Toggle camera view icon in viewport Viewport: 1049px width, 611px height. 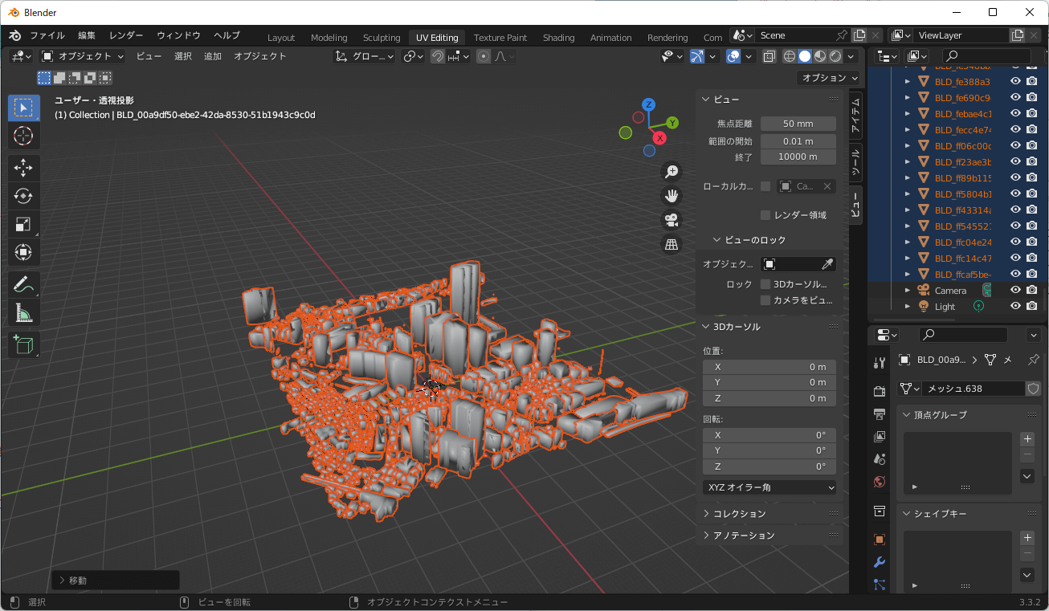671,219
